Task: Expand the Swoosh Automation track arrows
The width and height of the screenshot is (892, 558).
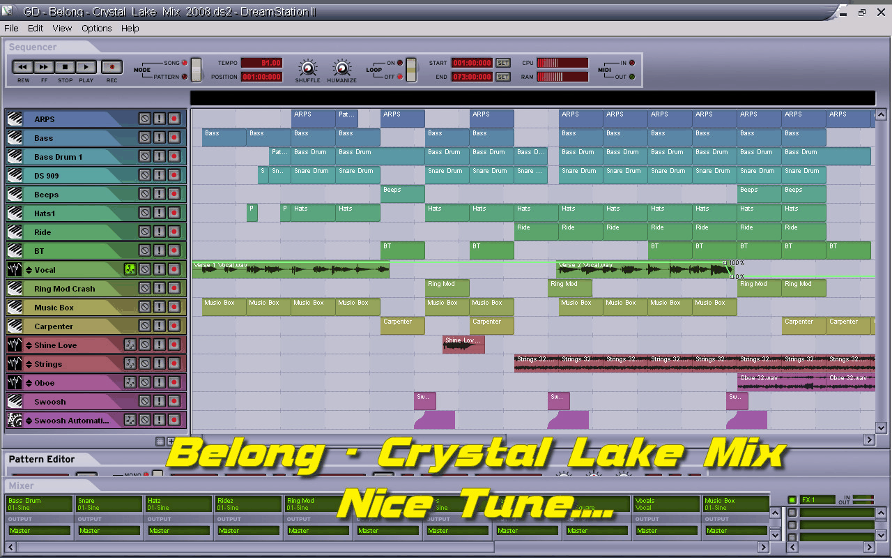Action: coord(29,421)
